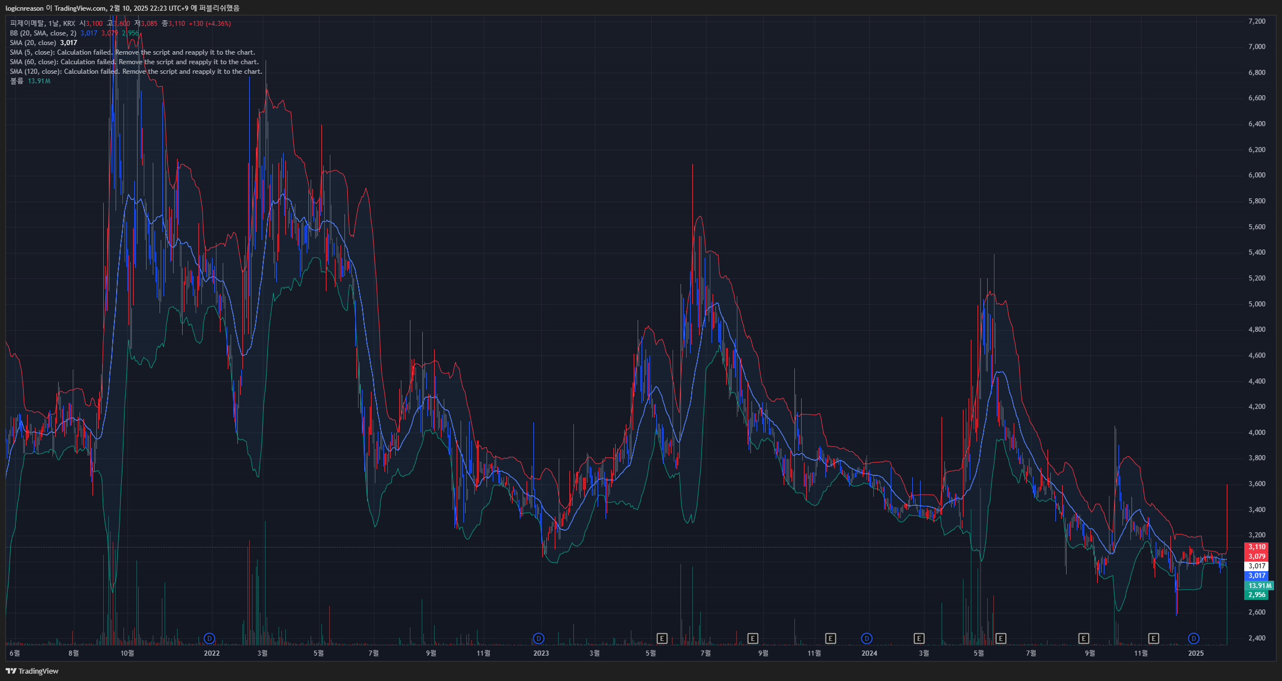Click the 5,000 level on the price axis
The height and width of the screenshot is (681, 1282).
pyautogui.click(x=1257, y=304)
